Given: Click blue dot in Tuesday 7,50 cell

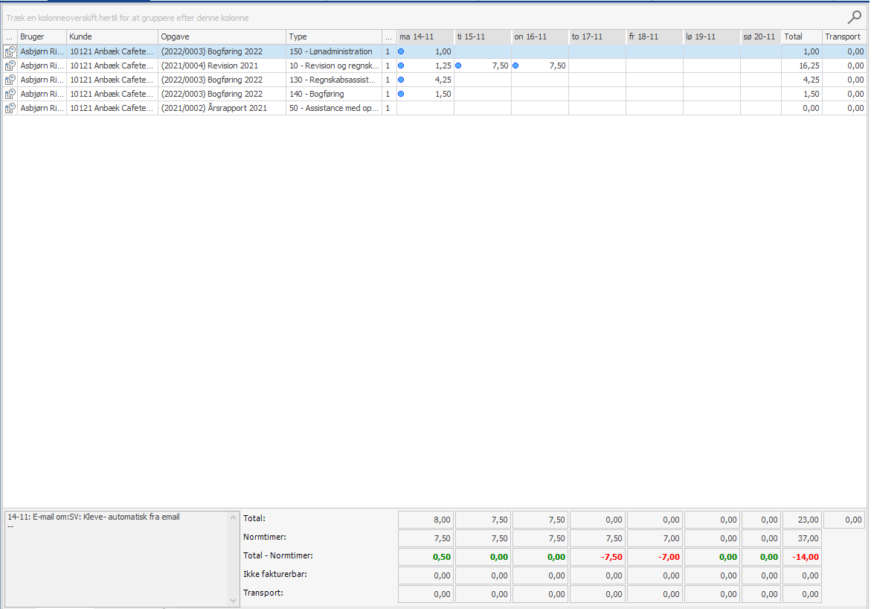Looking at the screenshot, I should (459, 66).
